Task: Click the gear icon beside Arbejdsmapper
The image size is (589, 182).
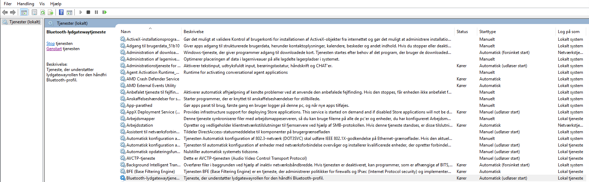Action: (123, 119)
